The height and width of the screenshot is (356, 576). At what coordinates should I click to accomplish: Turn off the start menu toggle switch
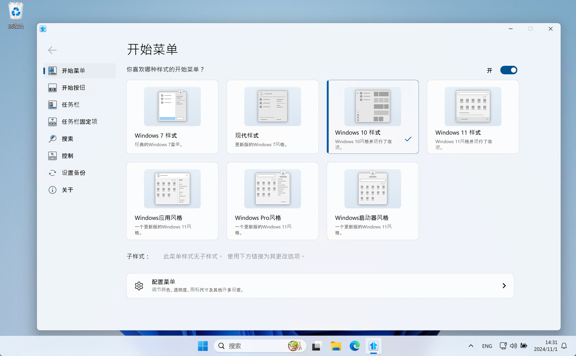point(508,70)
